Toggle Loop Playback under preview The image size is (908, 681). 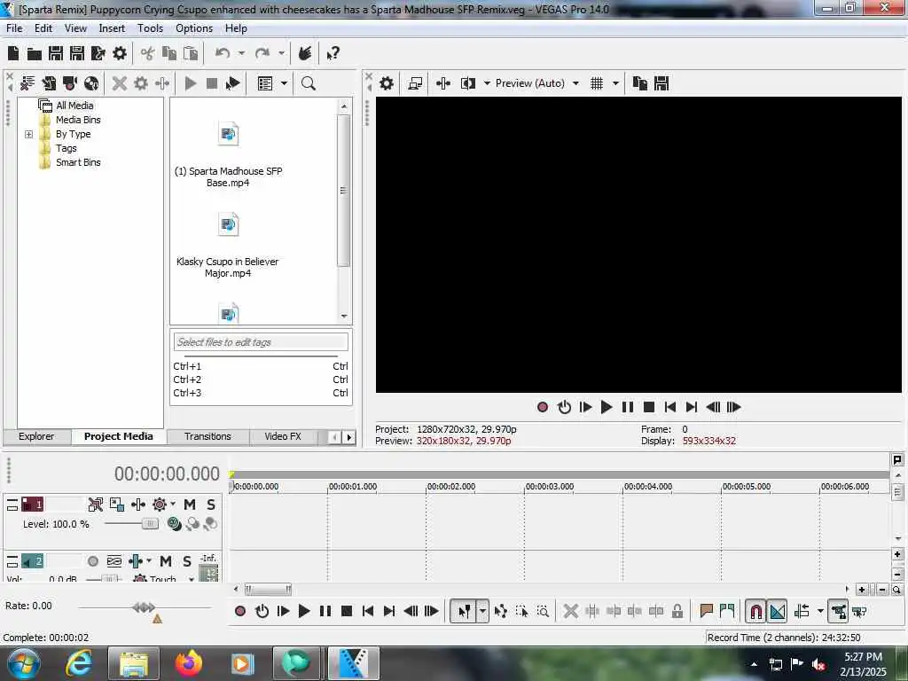[564, 407]
